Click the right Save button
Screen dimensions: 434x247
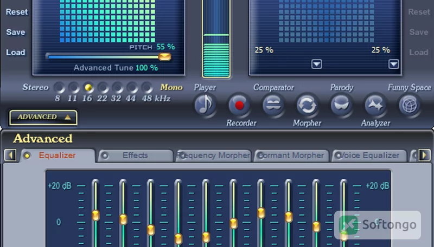pyautogui.click(x=419, y=32)
